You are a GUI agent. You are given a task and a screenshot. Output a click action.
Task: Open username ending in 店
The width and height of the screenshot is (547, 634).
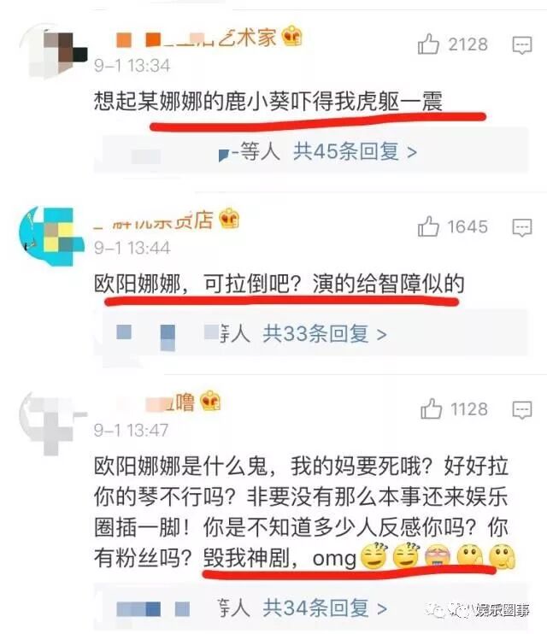point(154,220)
